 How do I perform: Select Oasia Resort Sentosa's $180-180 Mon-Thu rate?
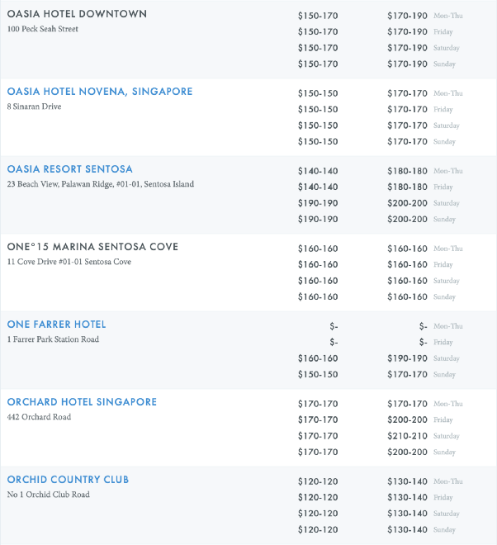(x=407, y=171)
